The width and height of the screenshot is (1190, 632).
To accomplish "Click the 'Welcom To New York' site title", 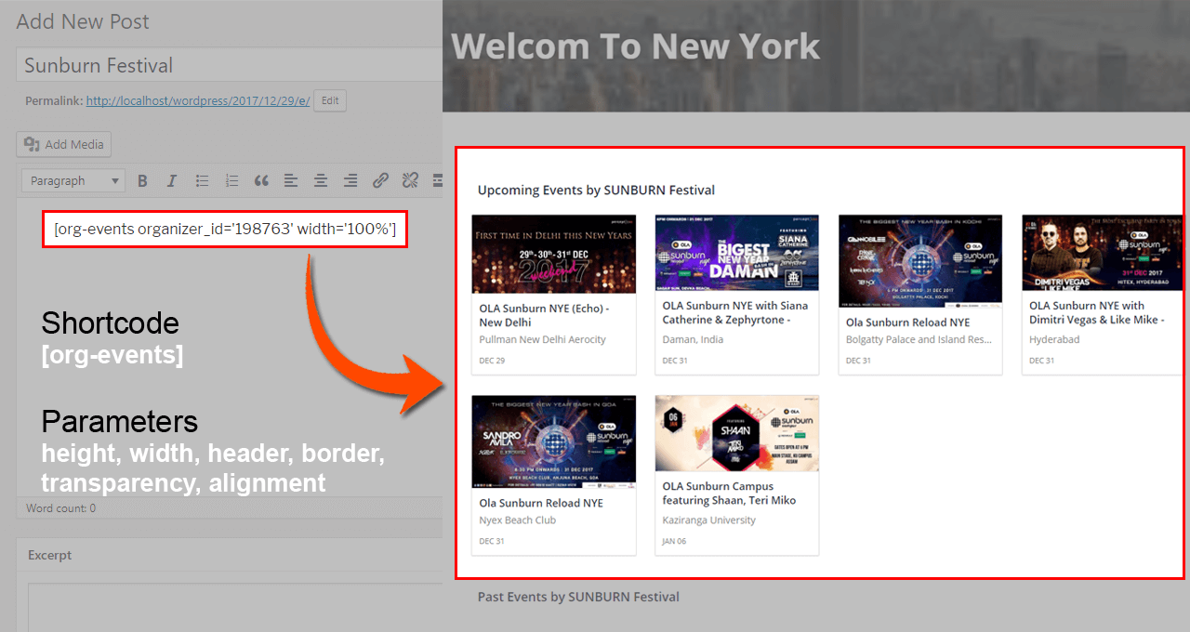I will tap(635, 46).
